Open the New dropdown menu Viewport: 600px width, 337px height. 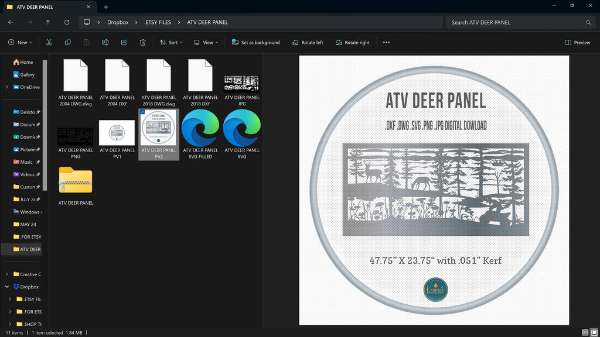pos(20,42)
